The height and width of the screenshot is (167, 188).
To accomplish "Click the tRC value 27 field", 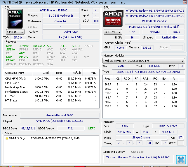I will [x=164, y=143].
